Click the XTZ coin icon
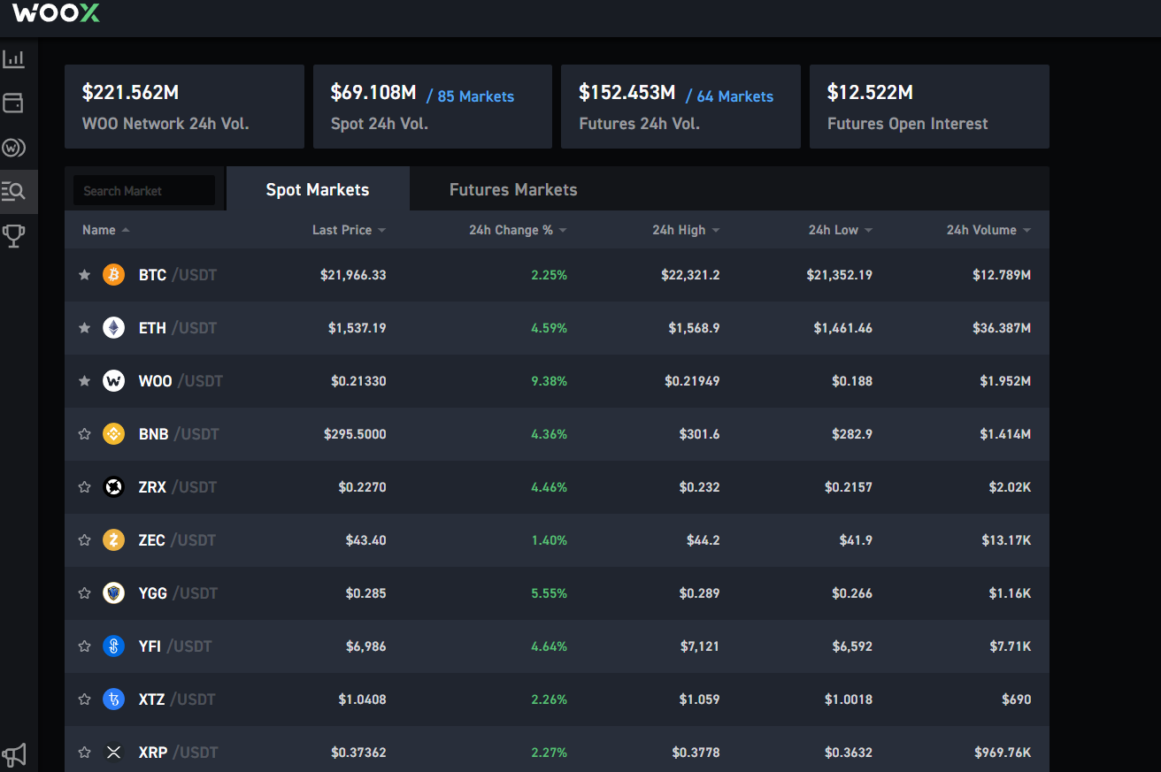This screenshot has width=1161, height=772. [x=113, y=699]
